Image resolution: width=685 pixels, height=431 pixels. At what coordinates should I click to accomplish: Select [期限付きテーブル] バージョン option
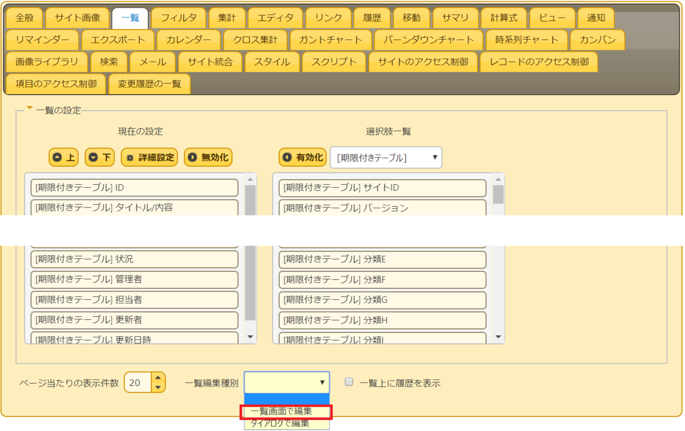tap(382, 208)
